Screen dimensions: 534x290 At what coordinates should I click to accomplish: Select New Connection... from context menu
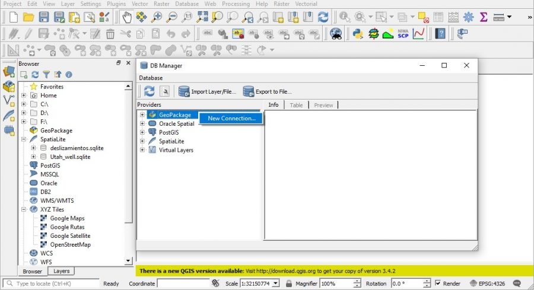pos(231,118)
